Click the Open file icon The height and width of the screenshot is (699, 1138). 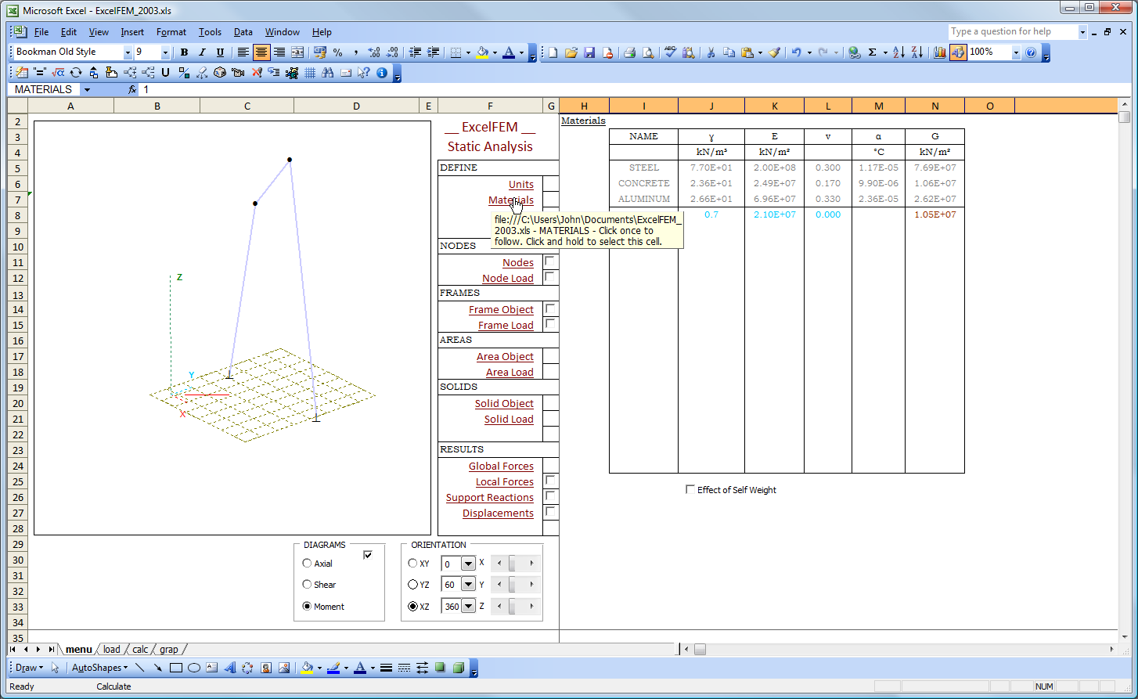tap(571, 52)
